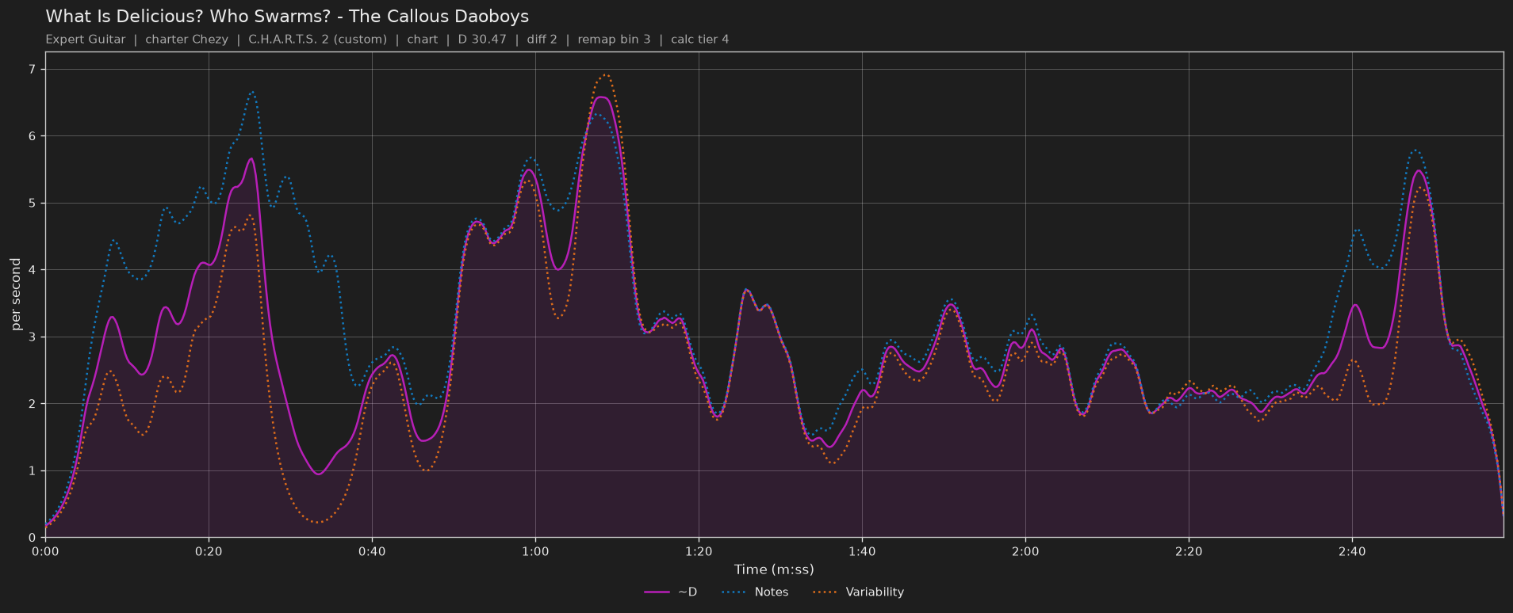Click the '~D' legend entry

coord(671,592)
